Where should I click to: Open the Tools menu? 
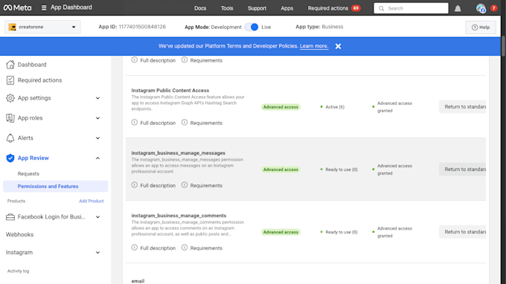(x=227, y=8)
